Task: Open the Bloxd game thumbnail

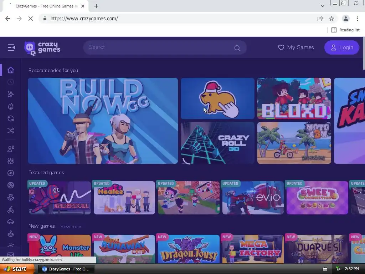Action: 294,98
